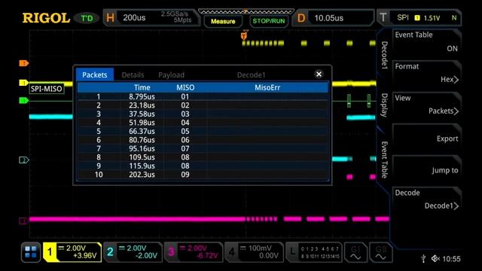Select packet row 8 at 109.5us
This screenshot has width=482, height=271.
pos(203,157)
